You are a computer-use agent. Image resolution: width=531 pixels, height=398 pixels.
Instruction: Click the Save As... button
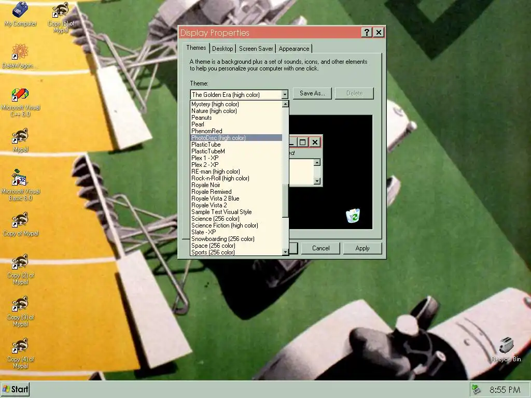(x=312, y=93)
